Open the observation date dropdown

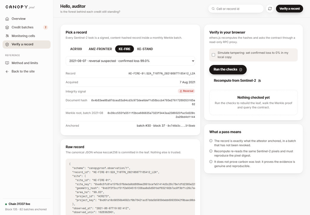pyautogui.click(x=130, y=61)
